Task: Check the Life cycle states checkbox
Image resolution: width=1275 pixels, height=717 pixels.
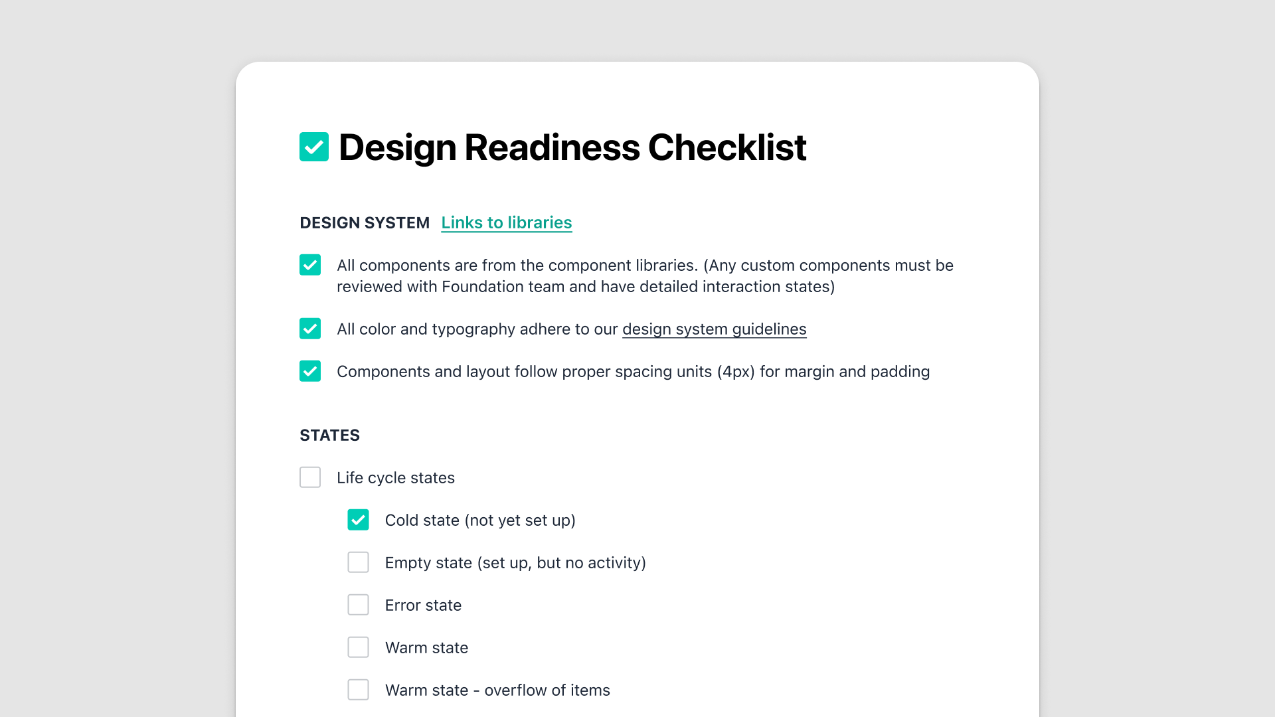Action: pyautogui.click(x=310, y=477)
